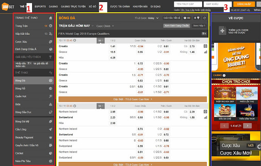Viewport: 261px width, 166px height.
Task: Select the Cược Xâu icon in sidebar
Action: point(51,42)
